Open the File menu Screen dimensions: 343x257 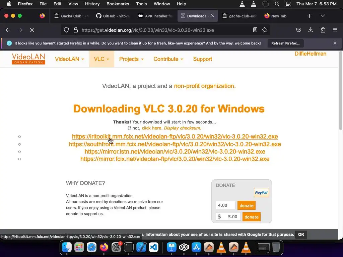point(43,4)
